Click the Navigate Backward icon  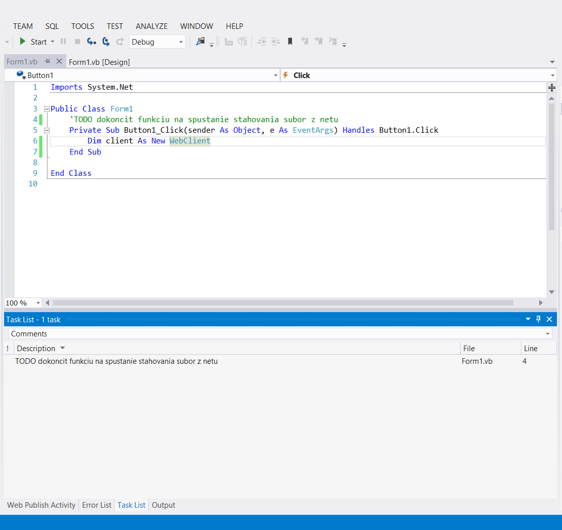click(92, 42)
